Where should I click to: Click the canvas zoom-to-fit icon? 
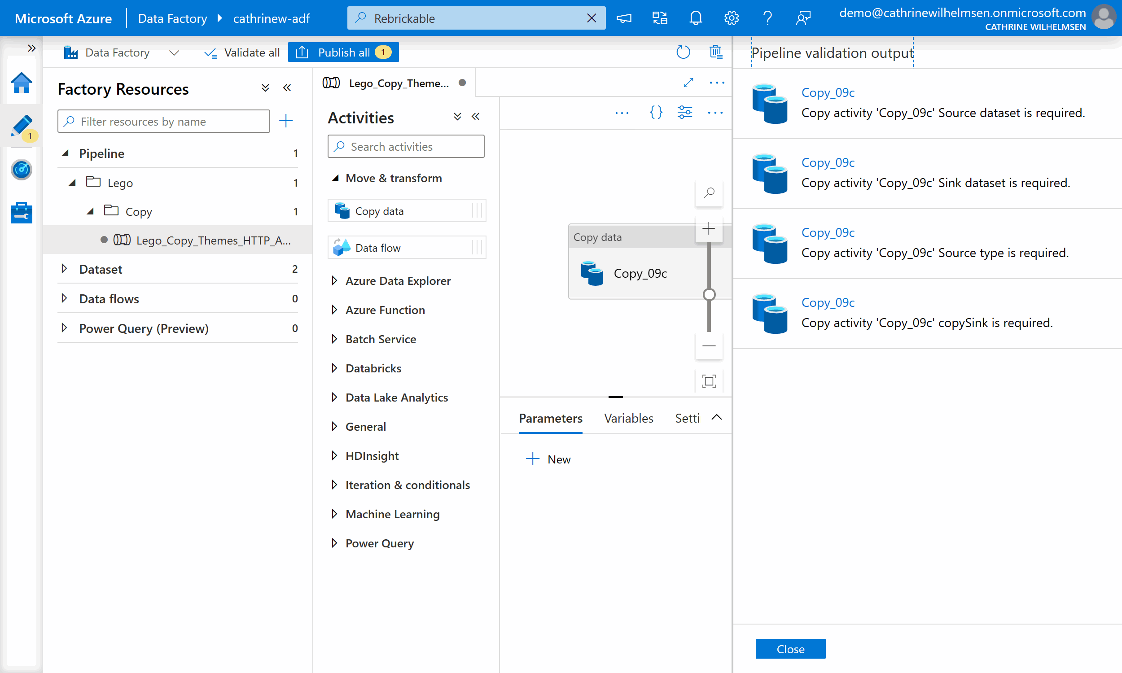tap(708, 381)
